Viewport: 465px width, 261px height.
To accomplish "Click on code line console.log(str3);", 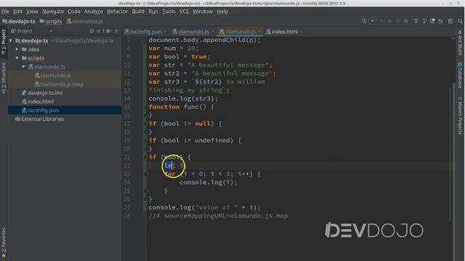I will (x=183, y=99).
